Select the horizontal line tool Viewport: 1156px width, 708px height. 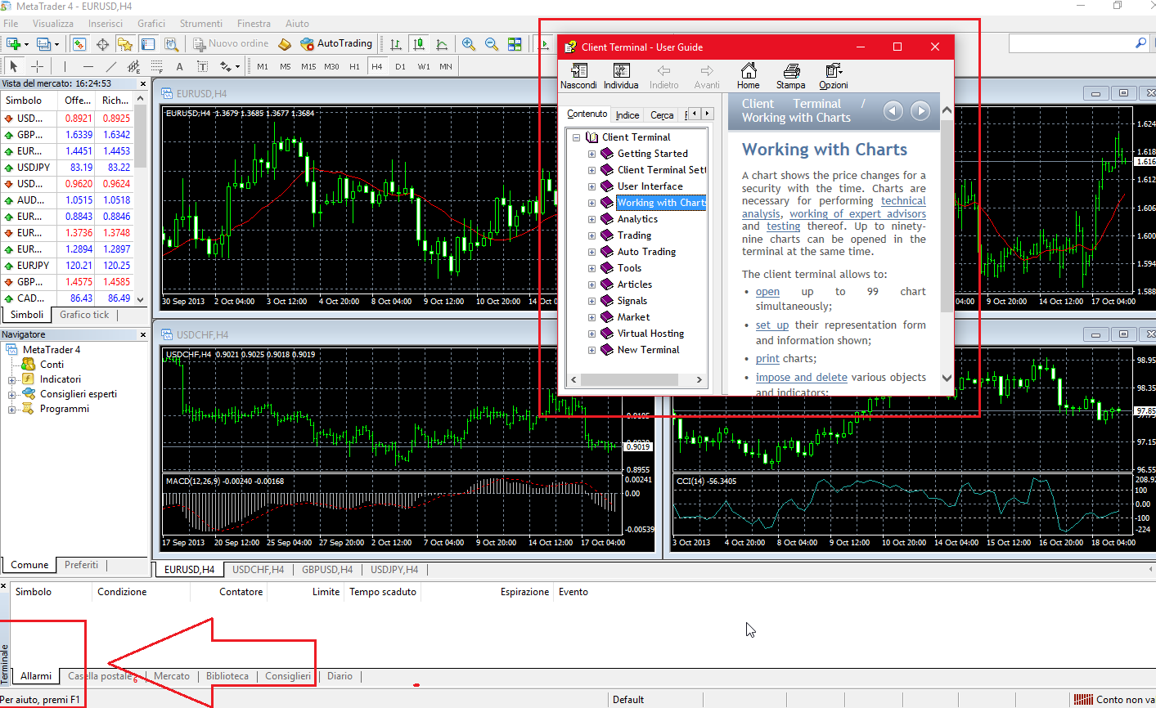[88, 66]
